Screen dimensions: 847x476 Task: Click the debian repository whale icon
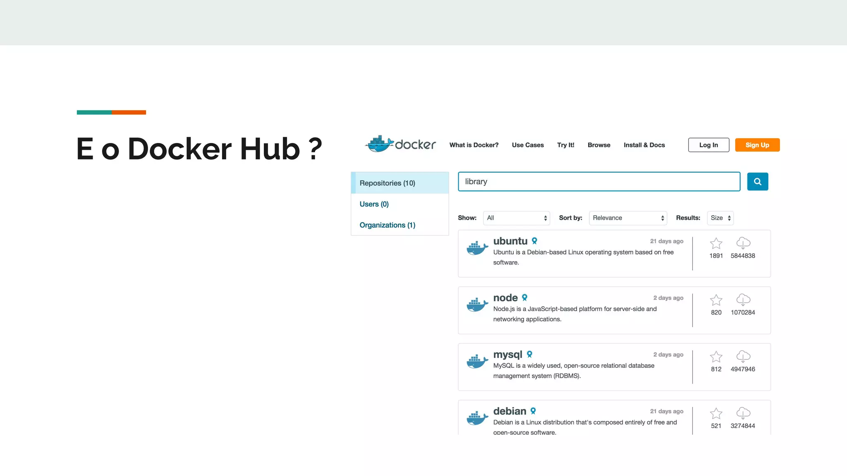coord(477,418)
